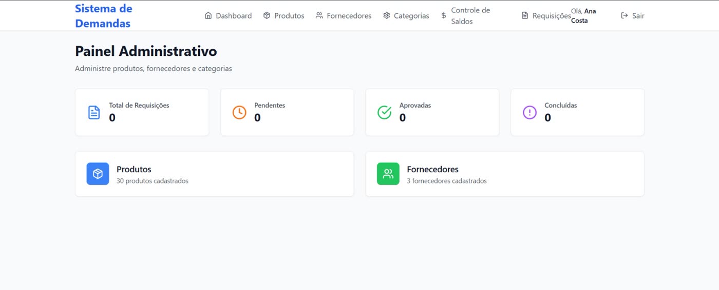Click the dollar sign icon for Controle de Saldos
The image size is (719, 290).
pos(444,15)
